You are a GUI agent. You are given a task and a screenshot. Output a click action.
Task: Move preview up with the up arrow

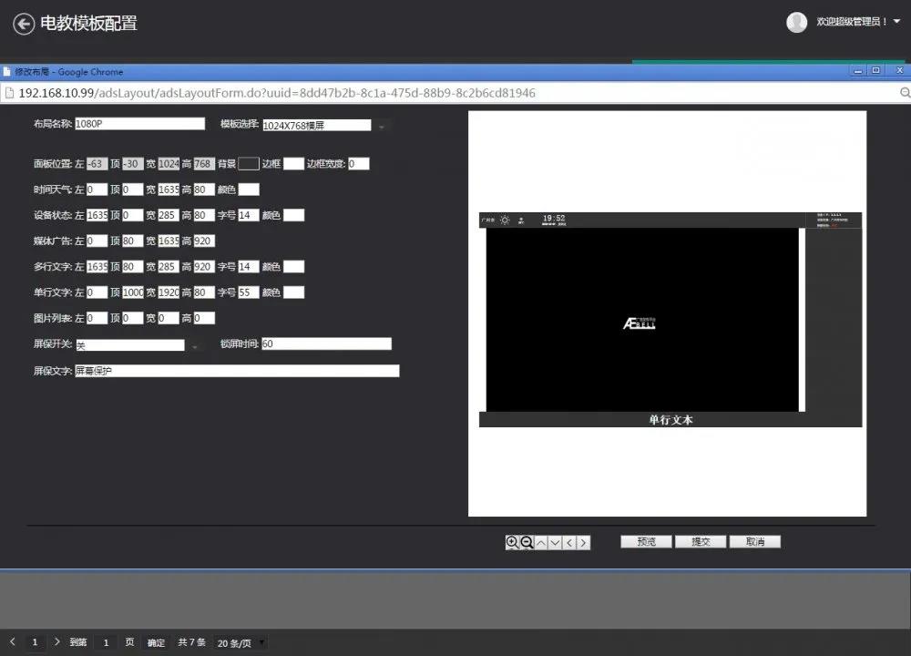click(541, 542)
